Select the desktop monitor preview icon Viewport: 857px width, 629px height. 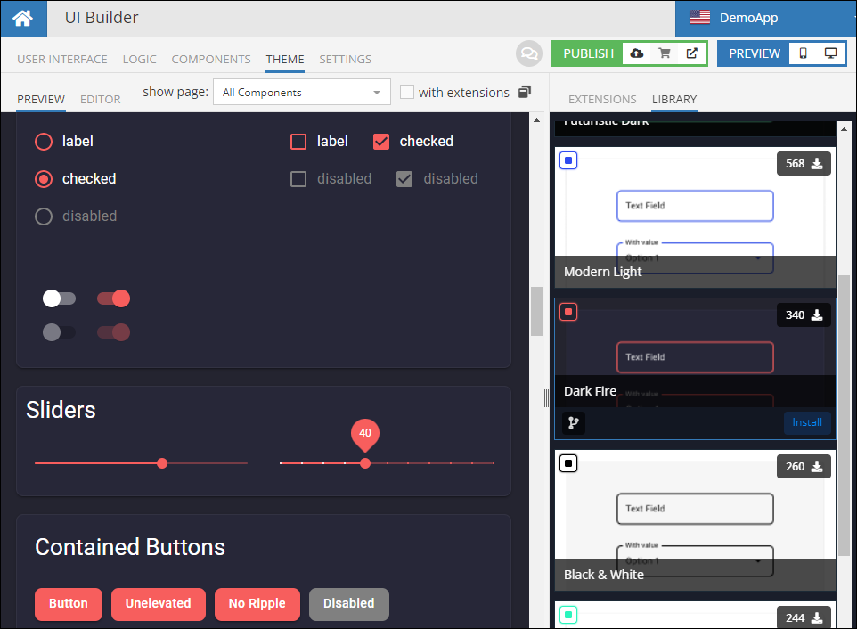pyautogui.click(x=831, y=53)
